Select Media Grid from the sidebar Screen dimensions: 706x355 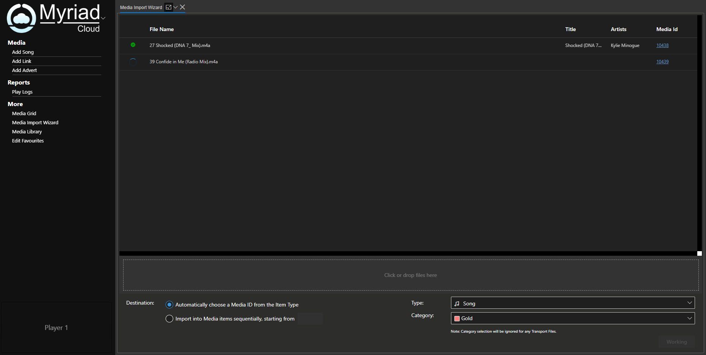(24, 113)
